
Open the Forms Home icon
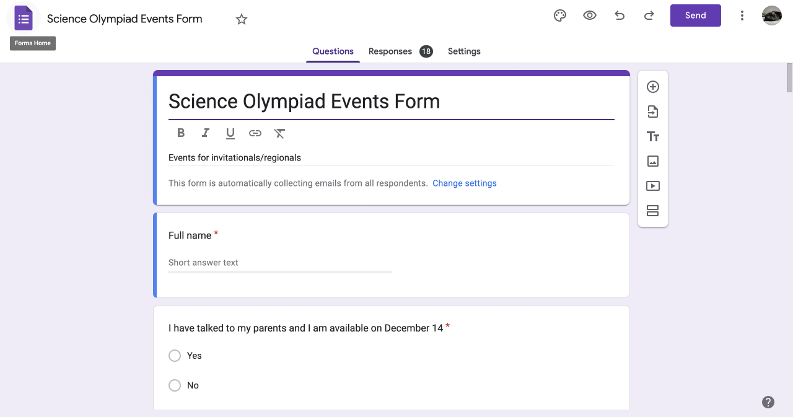[24, 19]
